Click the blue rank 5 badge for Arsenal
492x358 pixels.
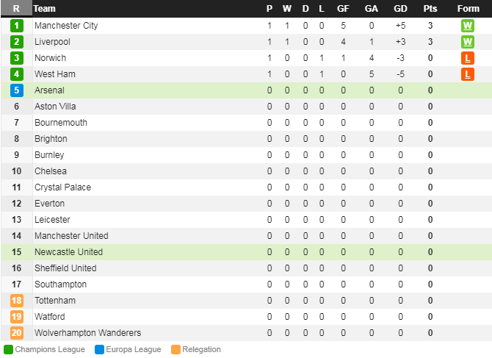point(17,90)
